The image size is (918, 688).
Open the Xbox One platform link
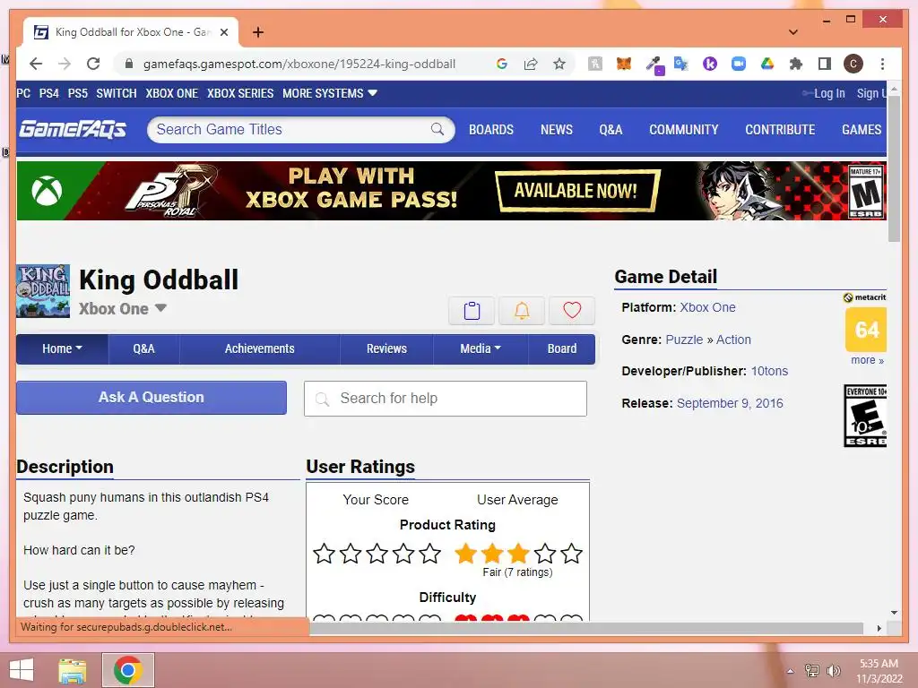tap(707, 308)
